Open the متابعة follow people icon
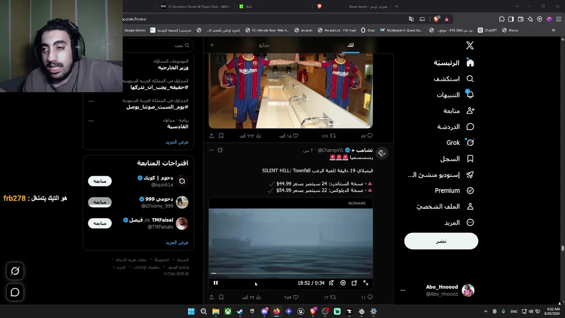 470,110
